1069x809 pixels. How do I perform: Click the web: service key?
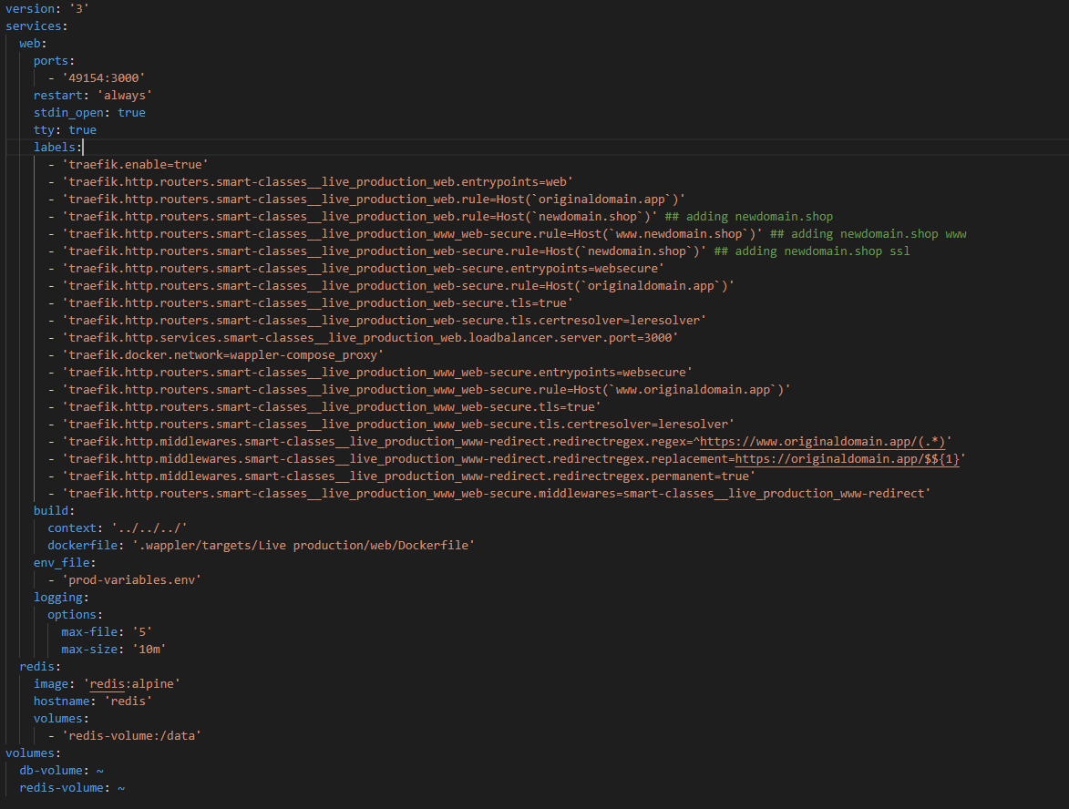34,44
